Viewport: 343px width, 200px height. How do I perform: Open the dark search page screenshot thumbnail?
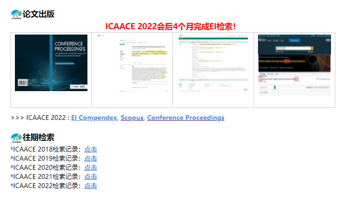pos(294,65)
